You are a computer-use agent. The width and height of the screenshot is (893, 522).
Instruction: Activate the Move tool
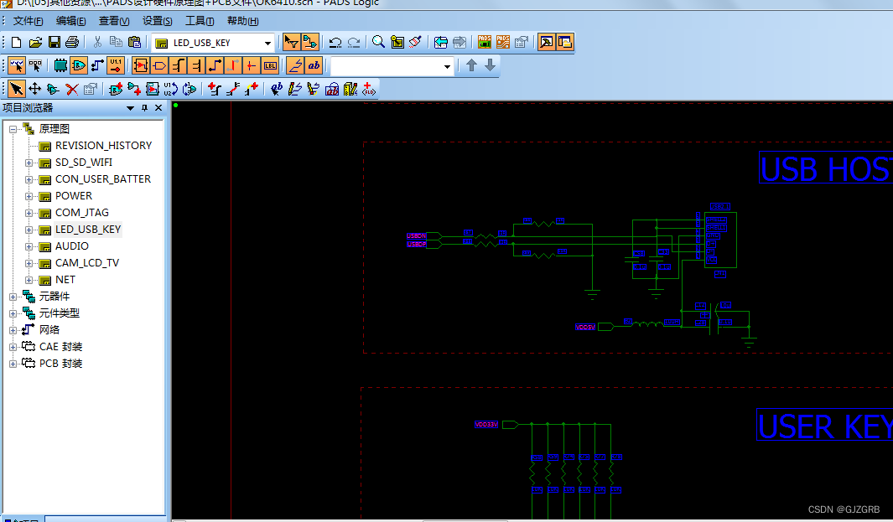(x=34, y=89)
